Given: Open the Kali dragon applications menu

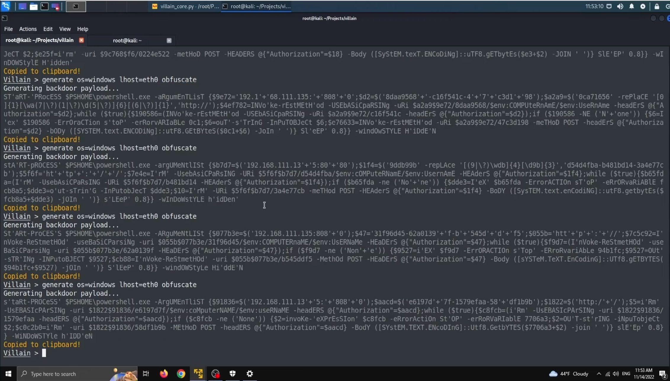Looking at the screenshot, I should click(x=6, y=6).
